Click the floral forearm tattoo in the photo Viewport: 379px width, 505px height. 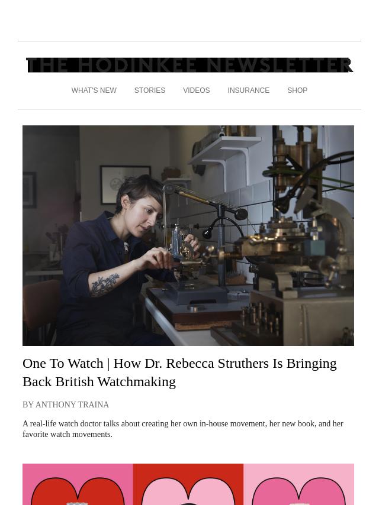104,284
